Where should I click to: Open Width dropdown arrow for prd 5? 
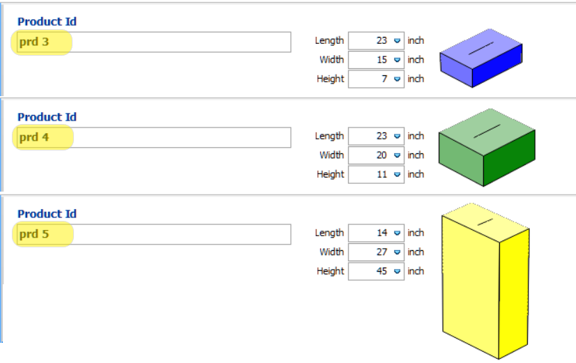click(397, 252)
